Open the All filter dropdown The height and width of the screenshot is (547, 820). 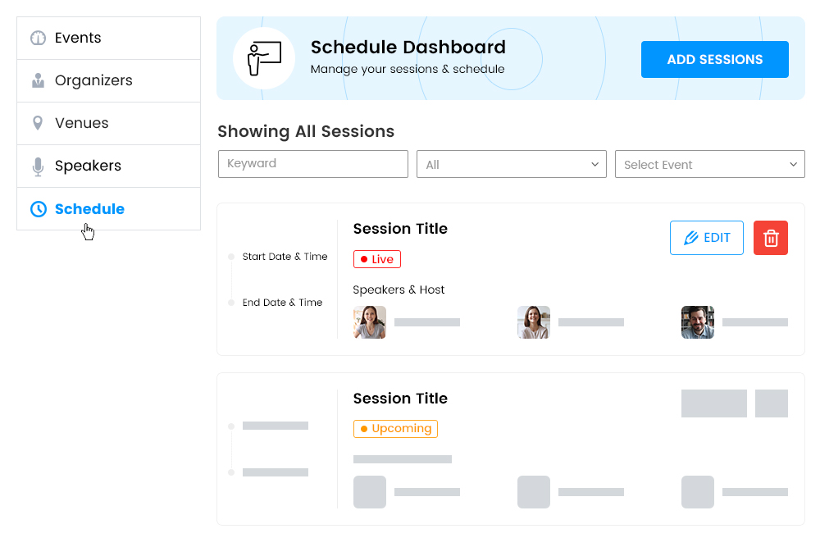pyautogui.click(x=511, y=164)
